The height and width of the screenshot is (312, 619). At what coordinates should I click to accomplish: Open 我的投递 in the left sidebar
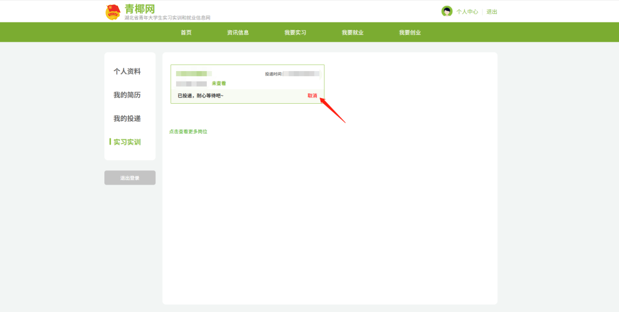tap(127, 119)
